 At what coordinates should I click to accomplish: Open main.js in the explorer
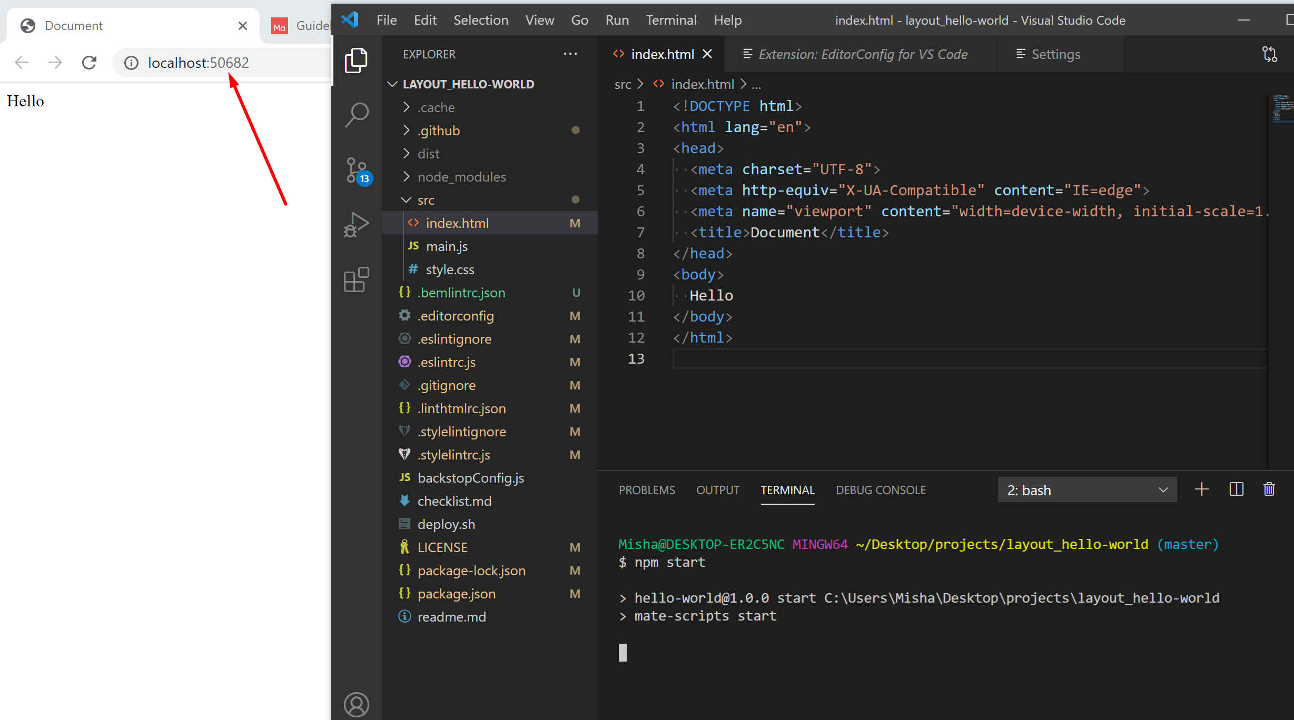click(x=490, y=246)
